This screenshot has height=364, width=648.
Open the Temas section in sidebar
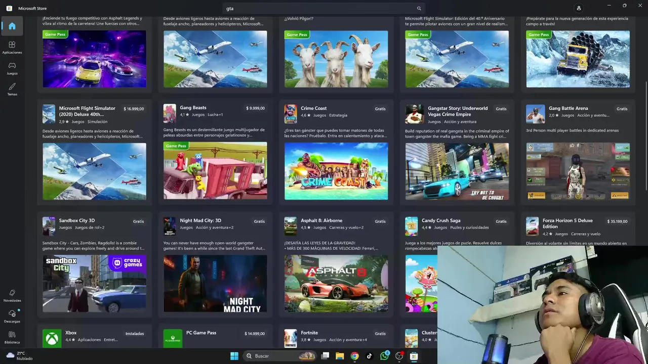click(x=12, y=89)
